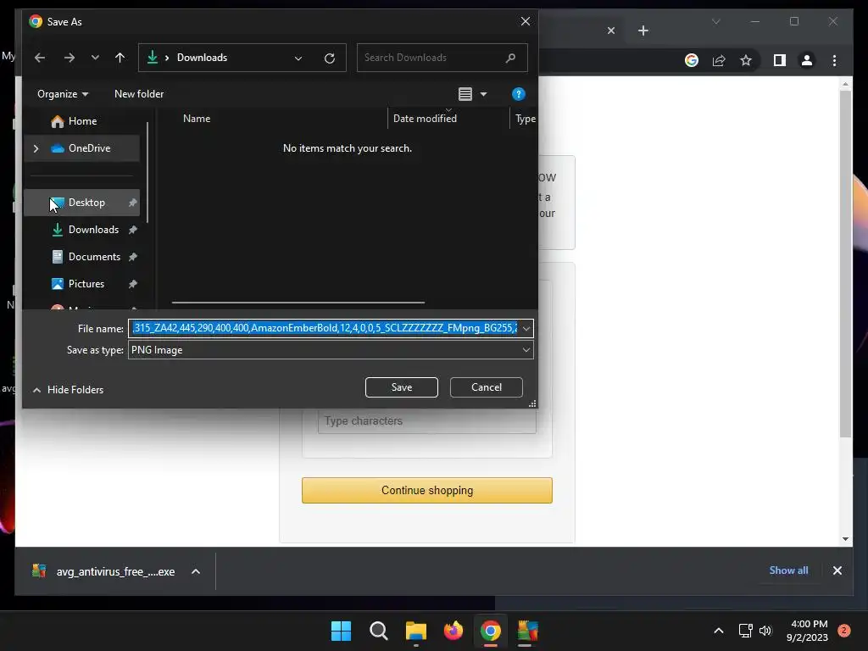
Task: Open Firefox from taskbar
Action: (453, 631)
